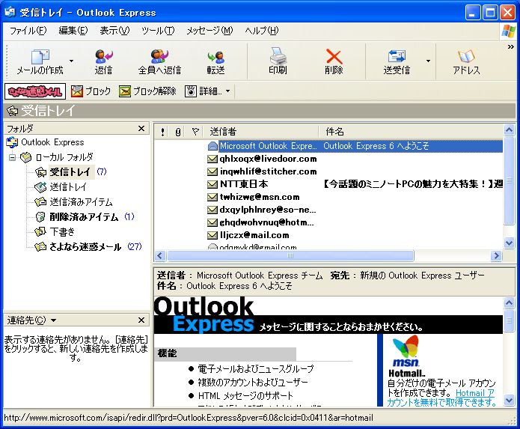Select the Microsoft Outlook Express welcome message
This screenshot has height=429, width=520.
[328, 146]
